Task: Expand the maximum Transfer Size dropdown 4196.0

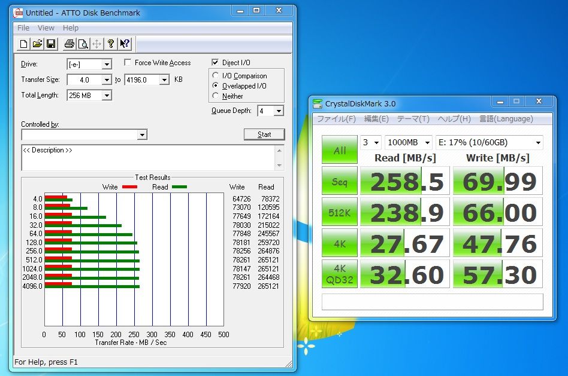Action: (x=164, y=80)
